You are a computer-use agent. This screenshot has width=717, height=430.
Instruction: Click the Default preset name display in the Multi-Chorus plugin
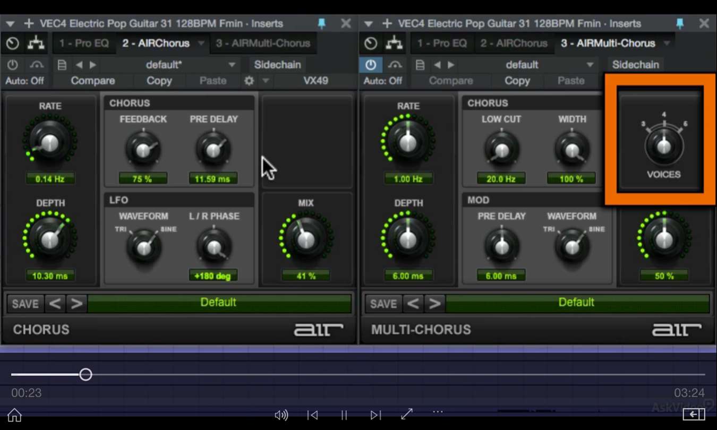click(576, 303)
